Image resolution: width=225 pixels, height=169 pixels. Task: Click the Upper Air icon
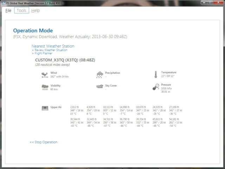(x=45, y=108)
